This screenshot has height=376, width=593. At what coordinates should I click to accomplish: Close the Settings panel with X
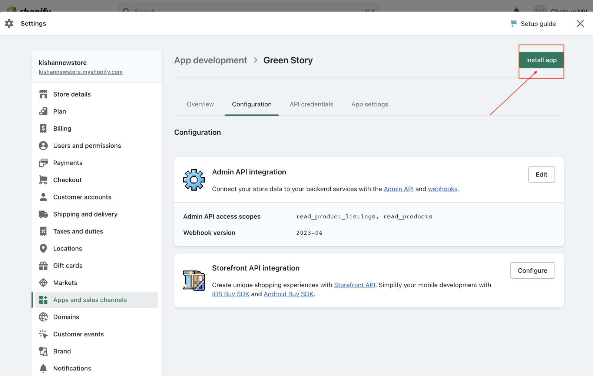pyautogui.click(x=580, y=24)
